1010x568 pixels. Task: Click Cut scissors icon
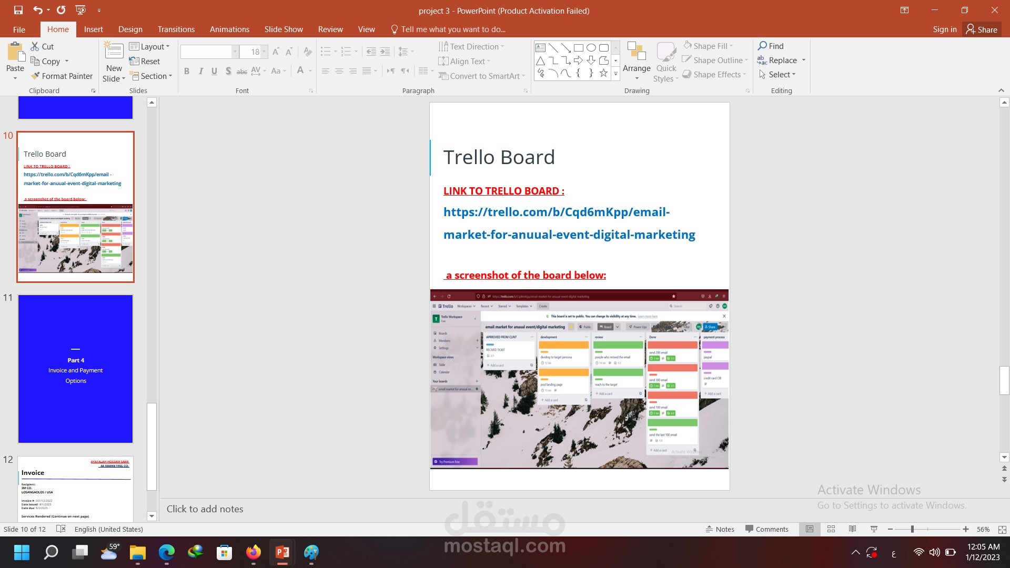tap(35, 46)
